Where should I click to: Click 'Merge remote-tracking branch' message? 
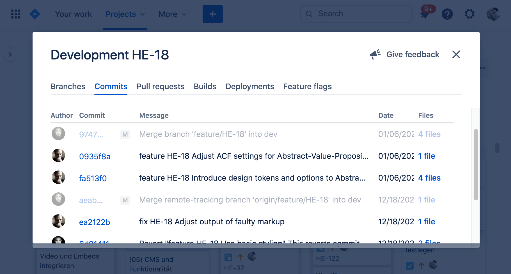[250, 200]
